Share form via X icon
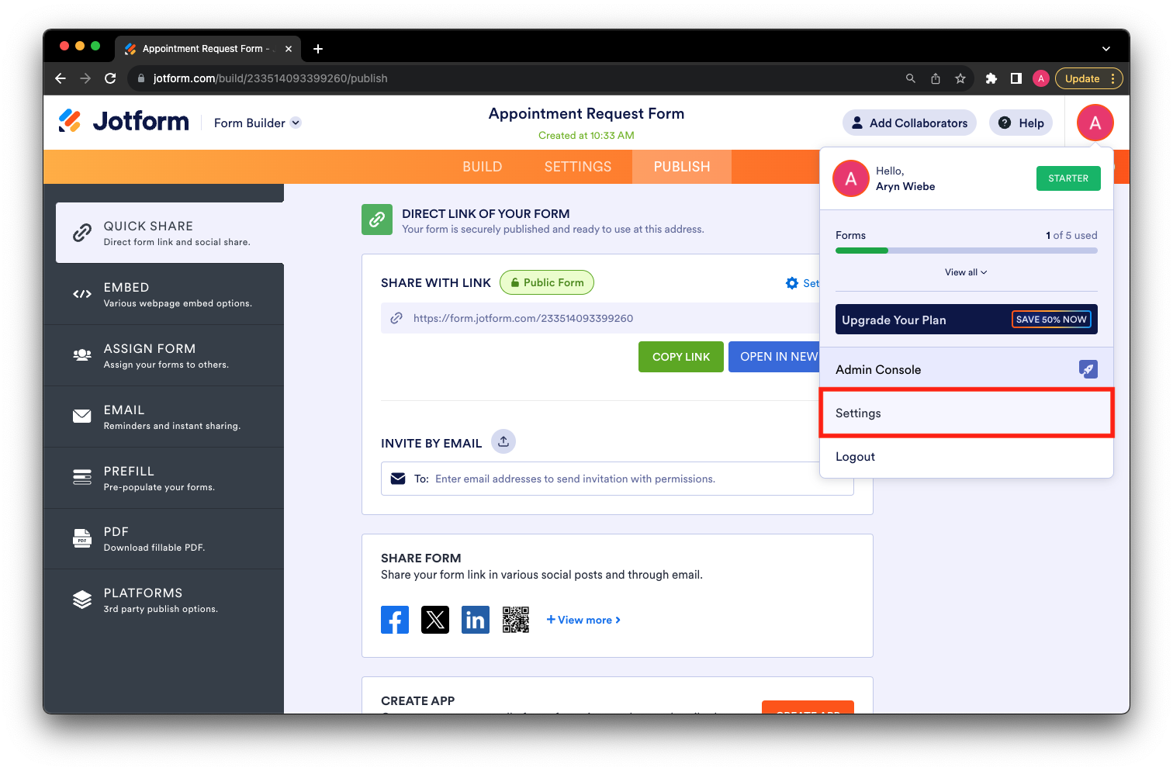 pyautogui.click(x=434, y=620)
